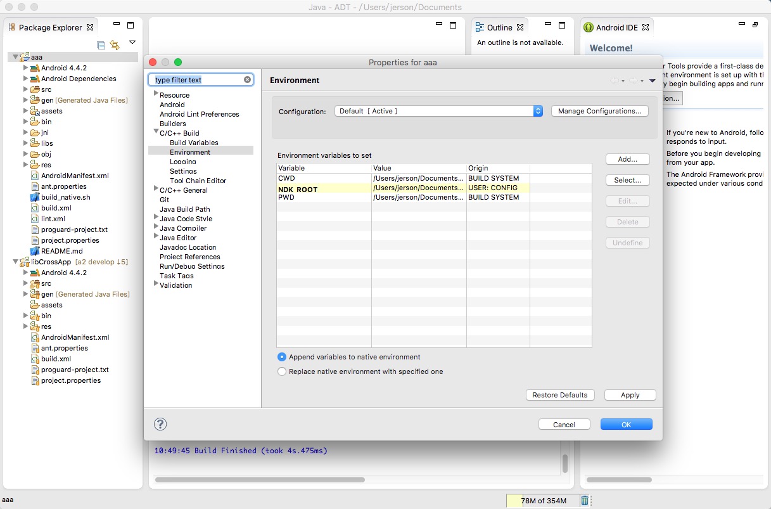Click the Select... button
The image size is (771, 509).
click(x=628, y=180)
